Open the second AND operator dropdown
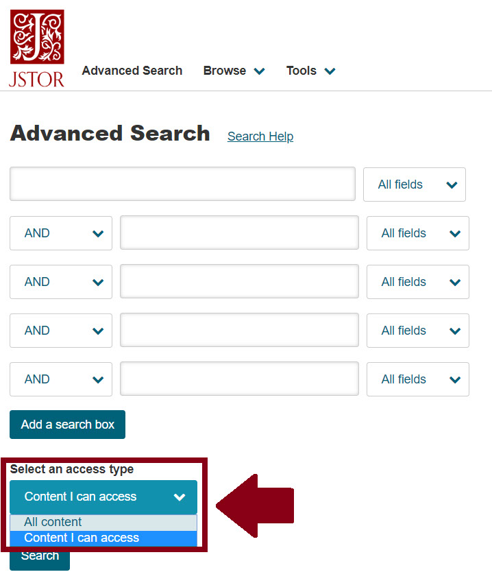492x583 pixels. coord(61,282)
